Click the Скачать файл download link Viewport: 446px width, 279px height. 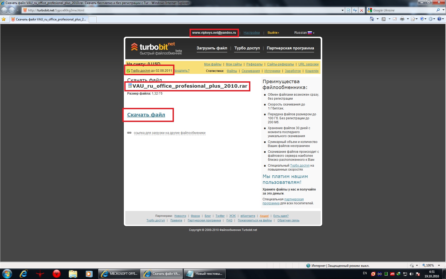146,115
